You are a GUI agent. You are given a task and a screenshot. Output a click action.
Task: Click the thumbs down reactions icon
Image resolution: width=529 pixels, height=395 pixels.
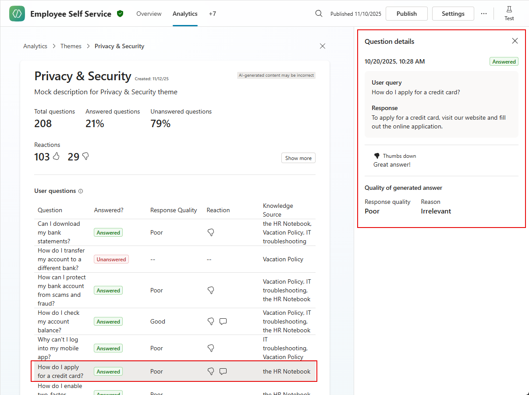[x=85, y=156]
